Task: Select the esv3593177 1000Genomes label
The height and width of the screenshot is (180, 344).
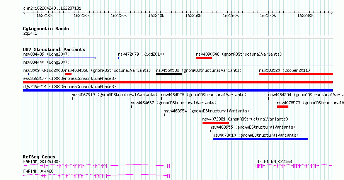Action: [70, 78]
